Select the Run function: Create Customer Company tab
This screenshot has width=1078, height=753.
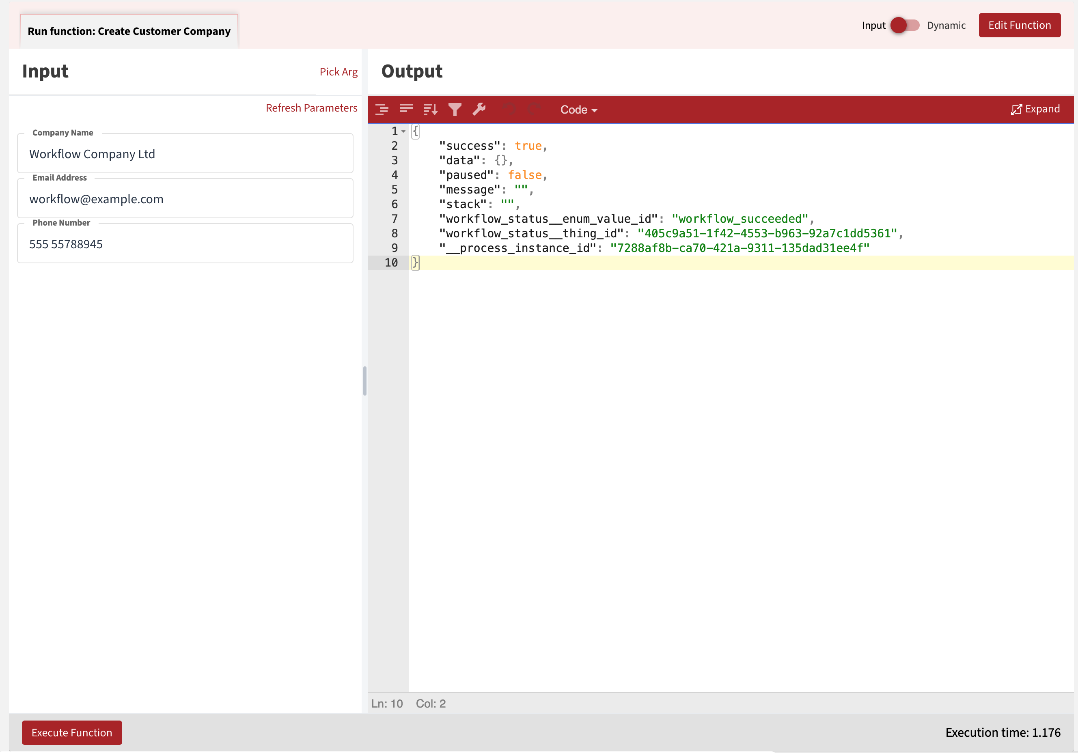[x=129, y=30]
